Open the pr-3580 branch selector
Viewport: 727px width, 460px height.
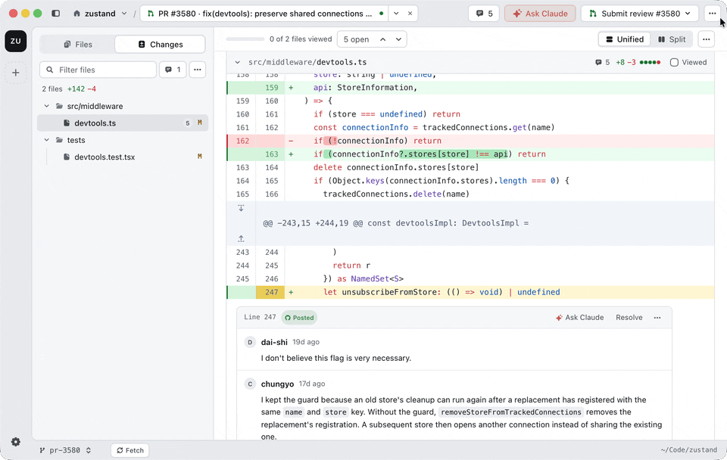pyautogui.click(x=65, y=450)
